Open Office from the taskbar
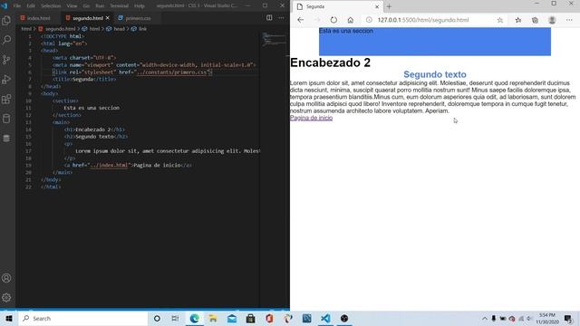This screenshot has height=326, width=580. click(269, 318)
